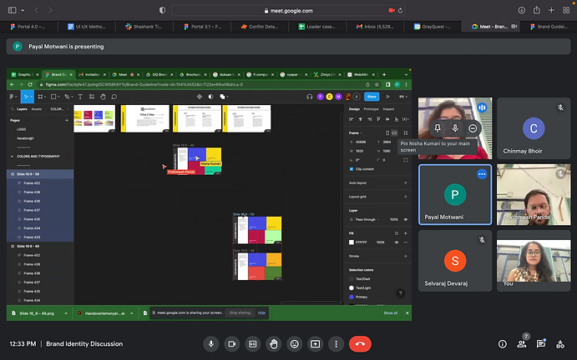The height and width of the screenshot is (360, 577).
Task: Click Stop sharing button
Action: pyautogui.click(x=240, y=313)
